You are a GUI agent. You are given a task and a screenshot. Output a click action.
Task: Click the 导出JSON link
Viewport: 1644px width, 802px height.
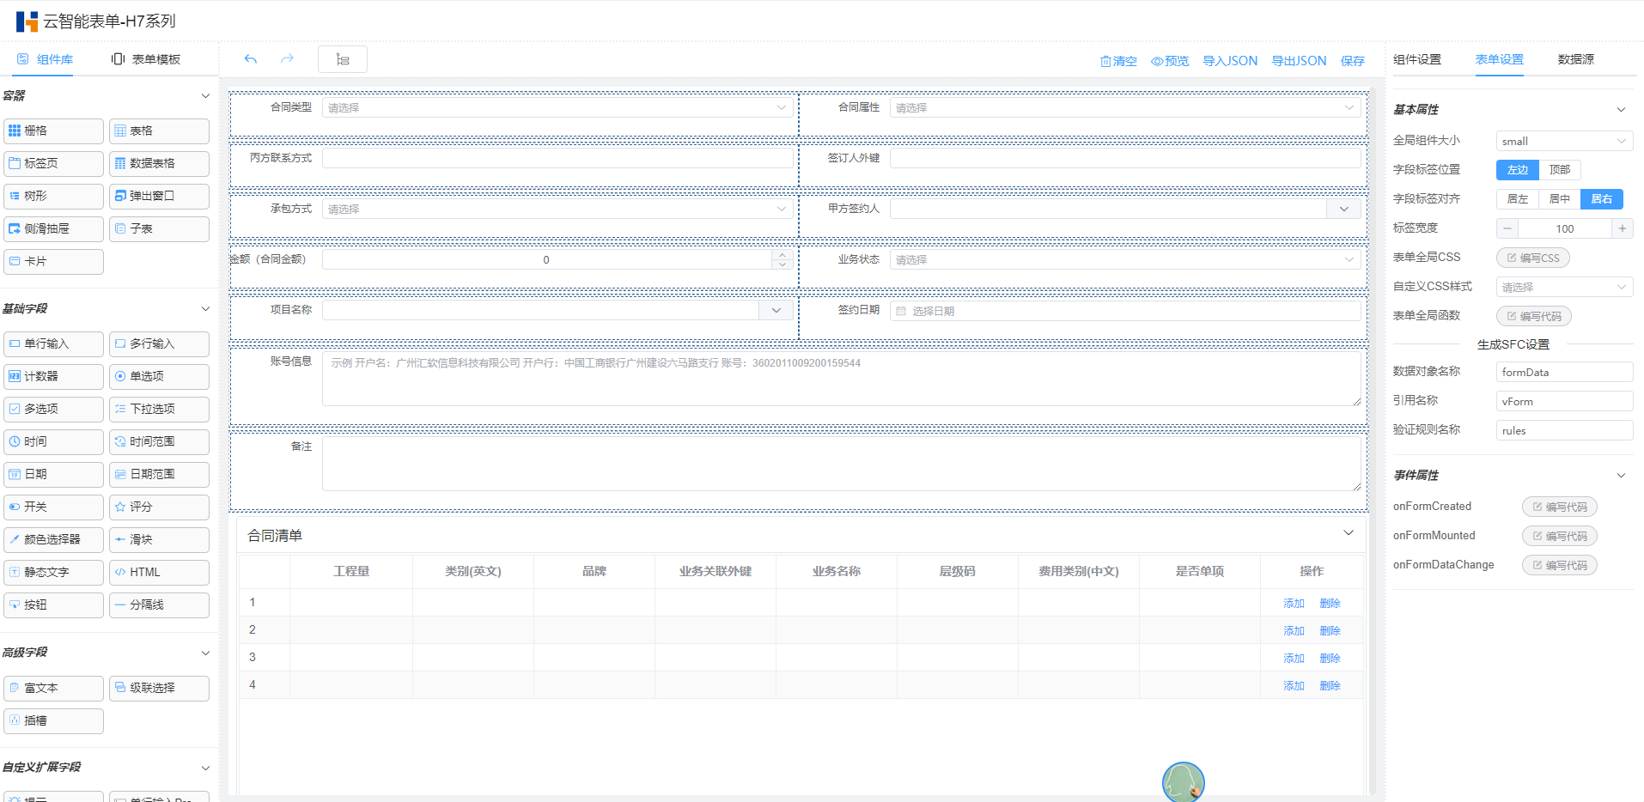[x=1298, y=61]
